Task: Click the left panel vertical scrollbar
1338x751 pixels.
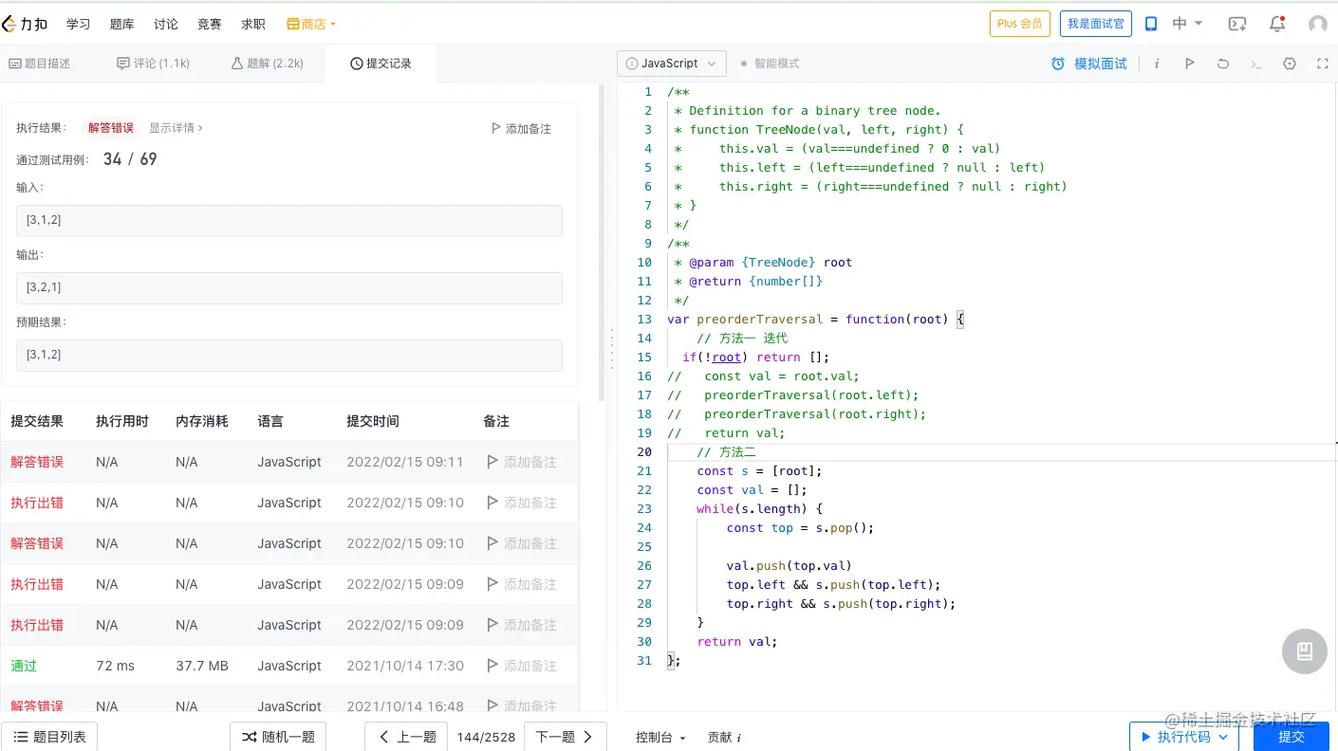Action: pos(602,242)
